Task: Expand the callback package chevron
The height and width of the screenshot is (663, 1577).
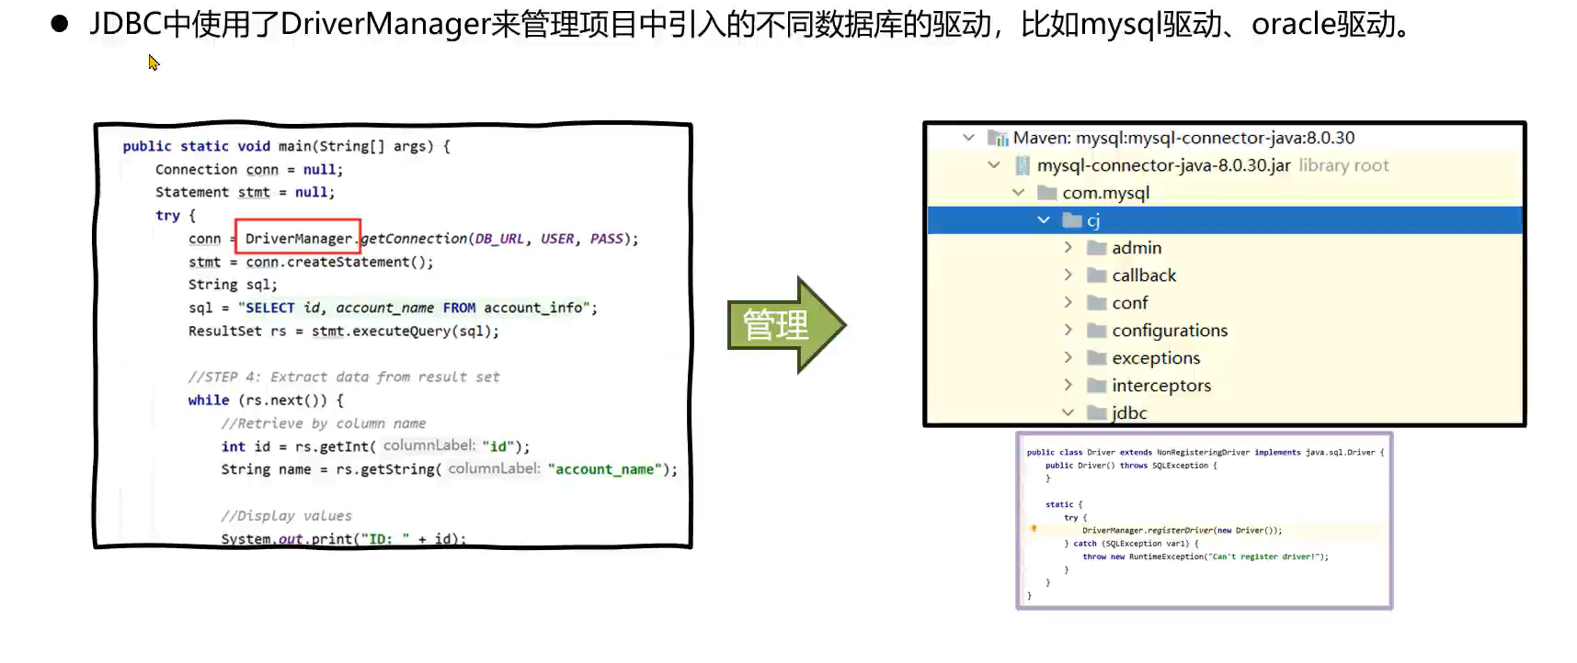Action: tap(1068, 275)
